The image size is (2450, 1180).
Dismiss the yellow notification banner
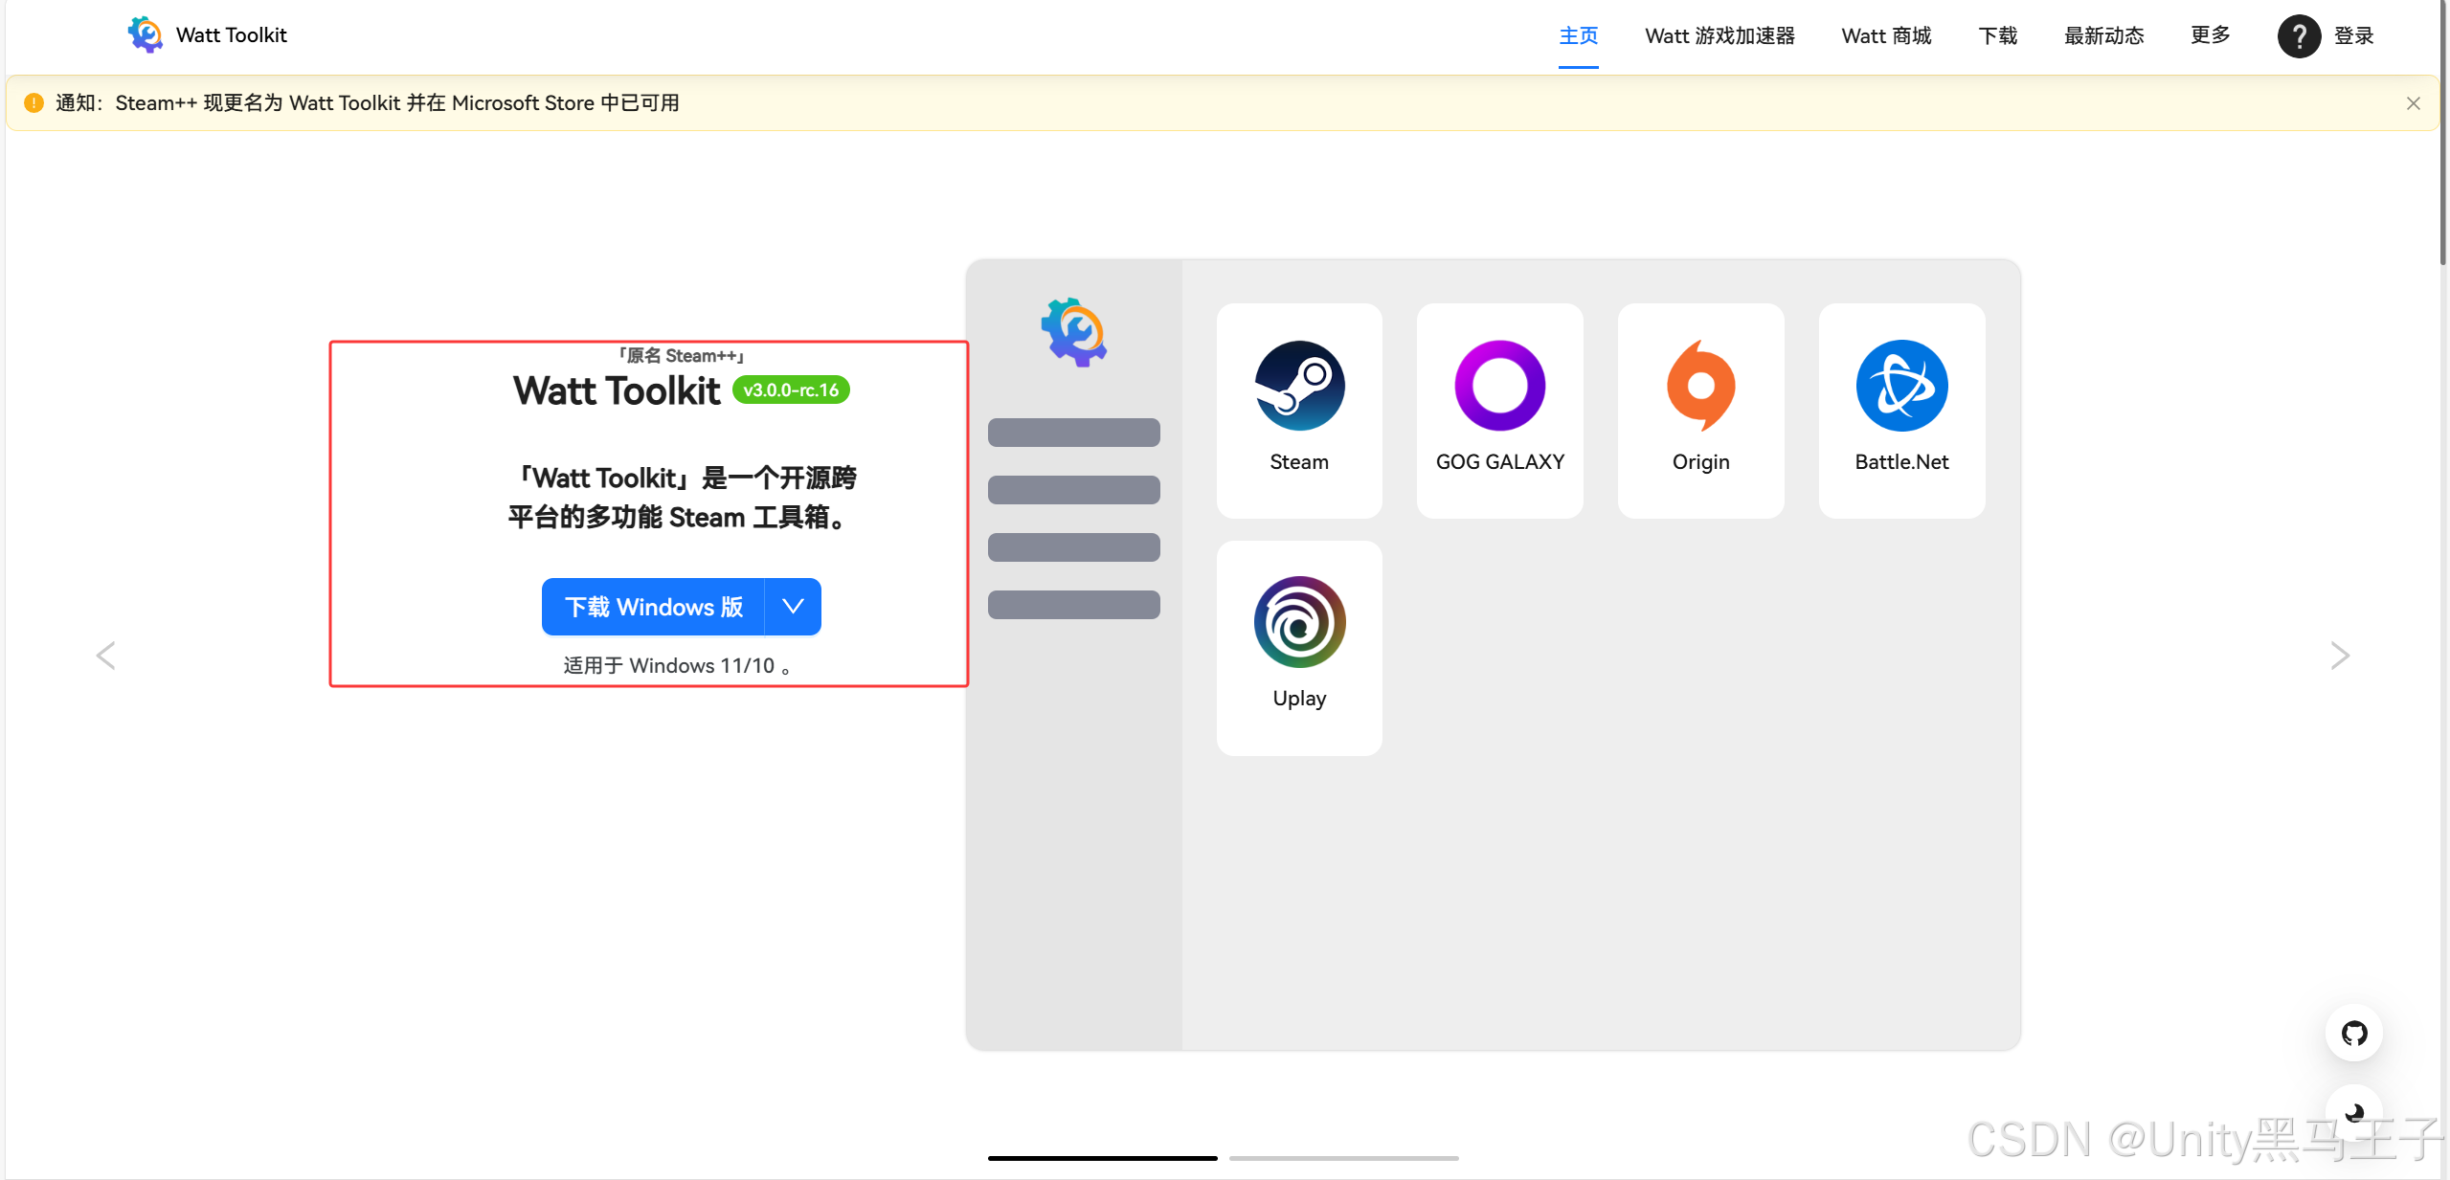pyautogui.click(x=2413, y=103)
